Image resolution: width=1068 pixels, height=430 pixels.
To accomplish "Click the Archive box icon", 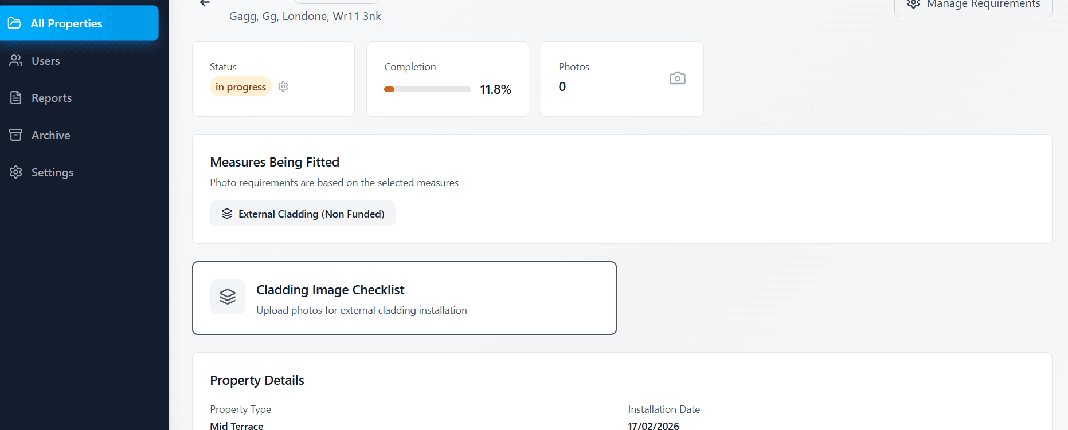I will (16, 135).
